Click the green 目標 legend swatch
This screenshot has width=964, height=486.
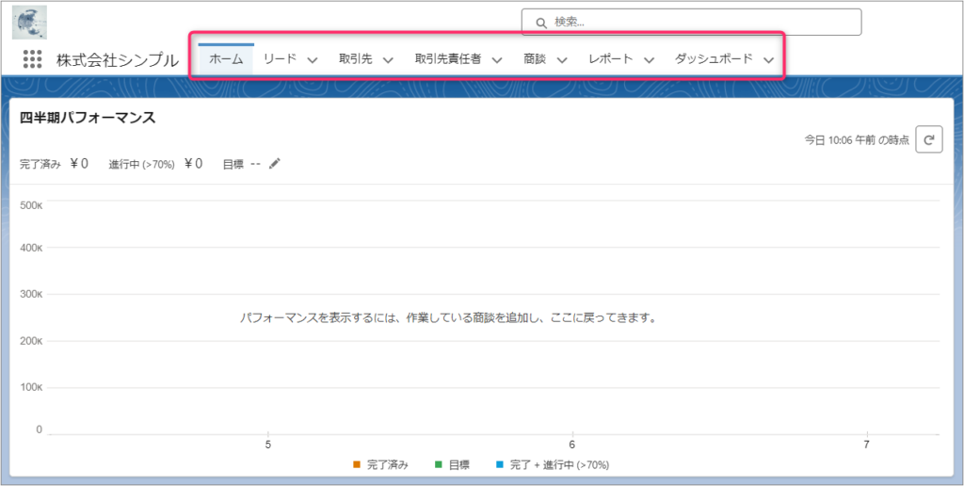(439, 464)
